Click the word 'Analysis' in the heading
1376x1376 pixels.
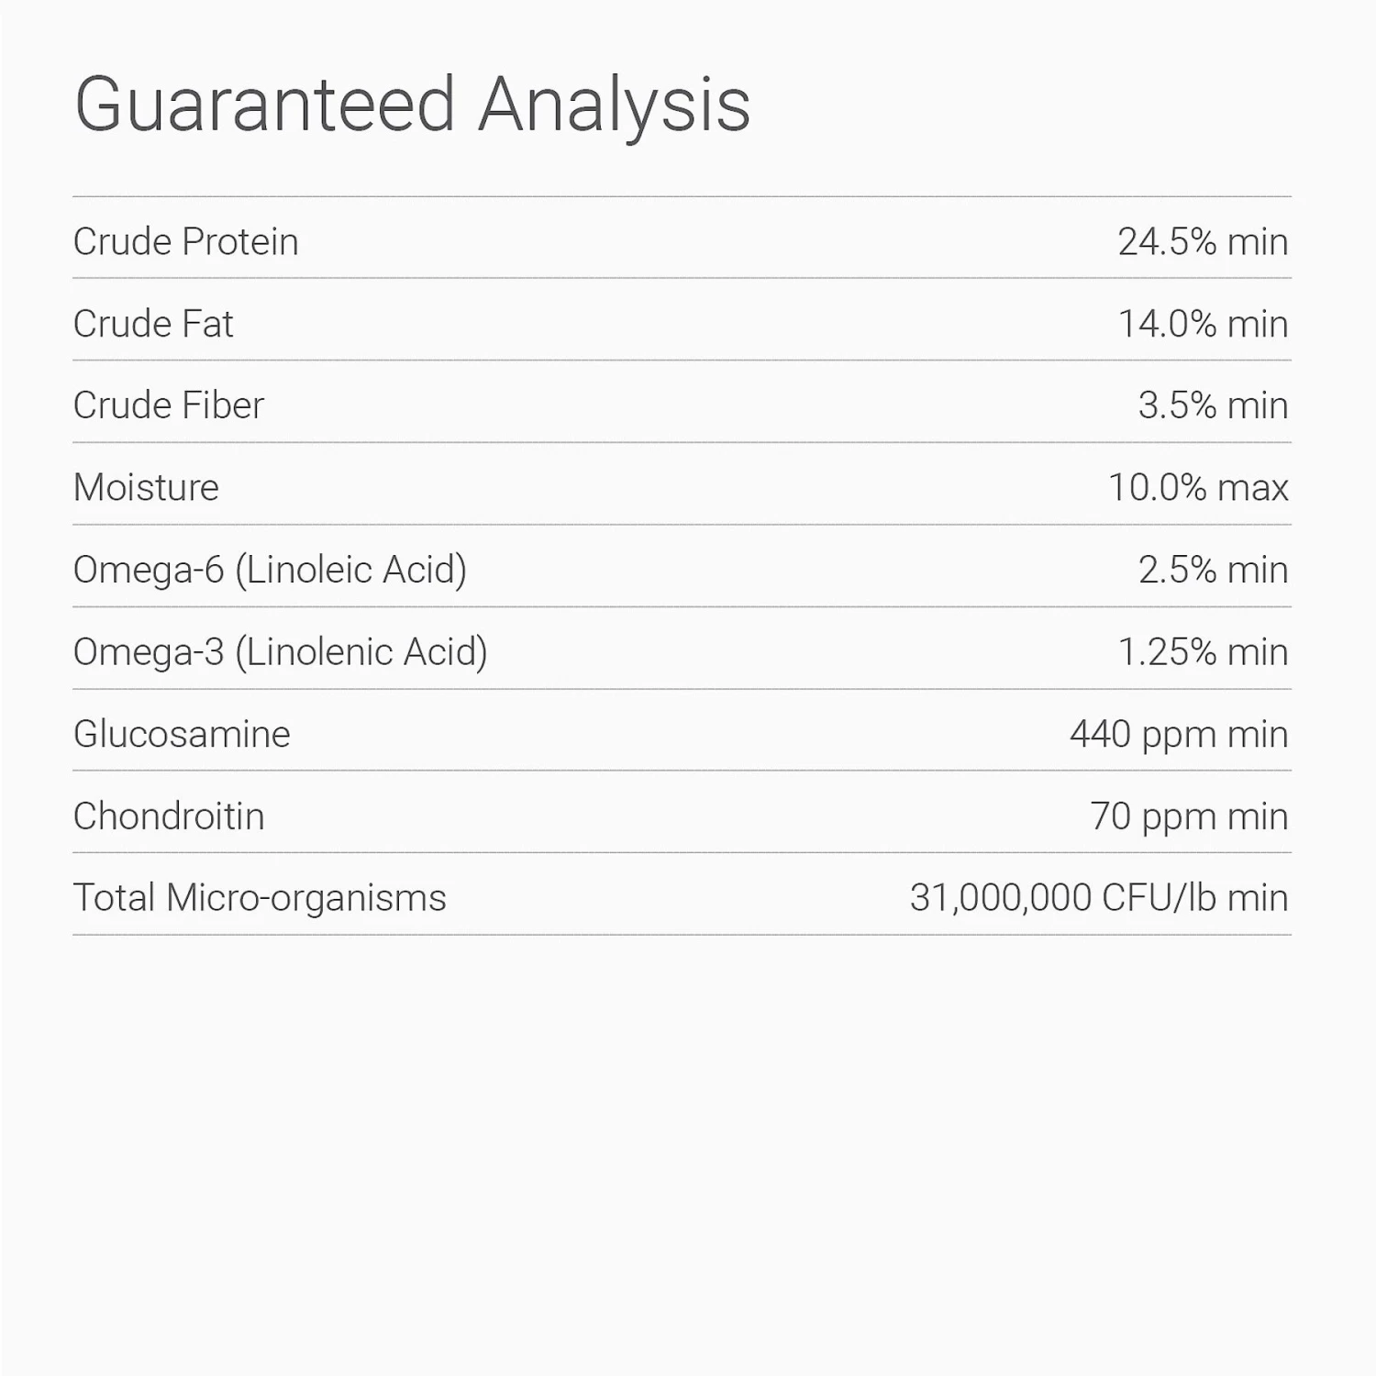coord(614,105)
